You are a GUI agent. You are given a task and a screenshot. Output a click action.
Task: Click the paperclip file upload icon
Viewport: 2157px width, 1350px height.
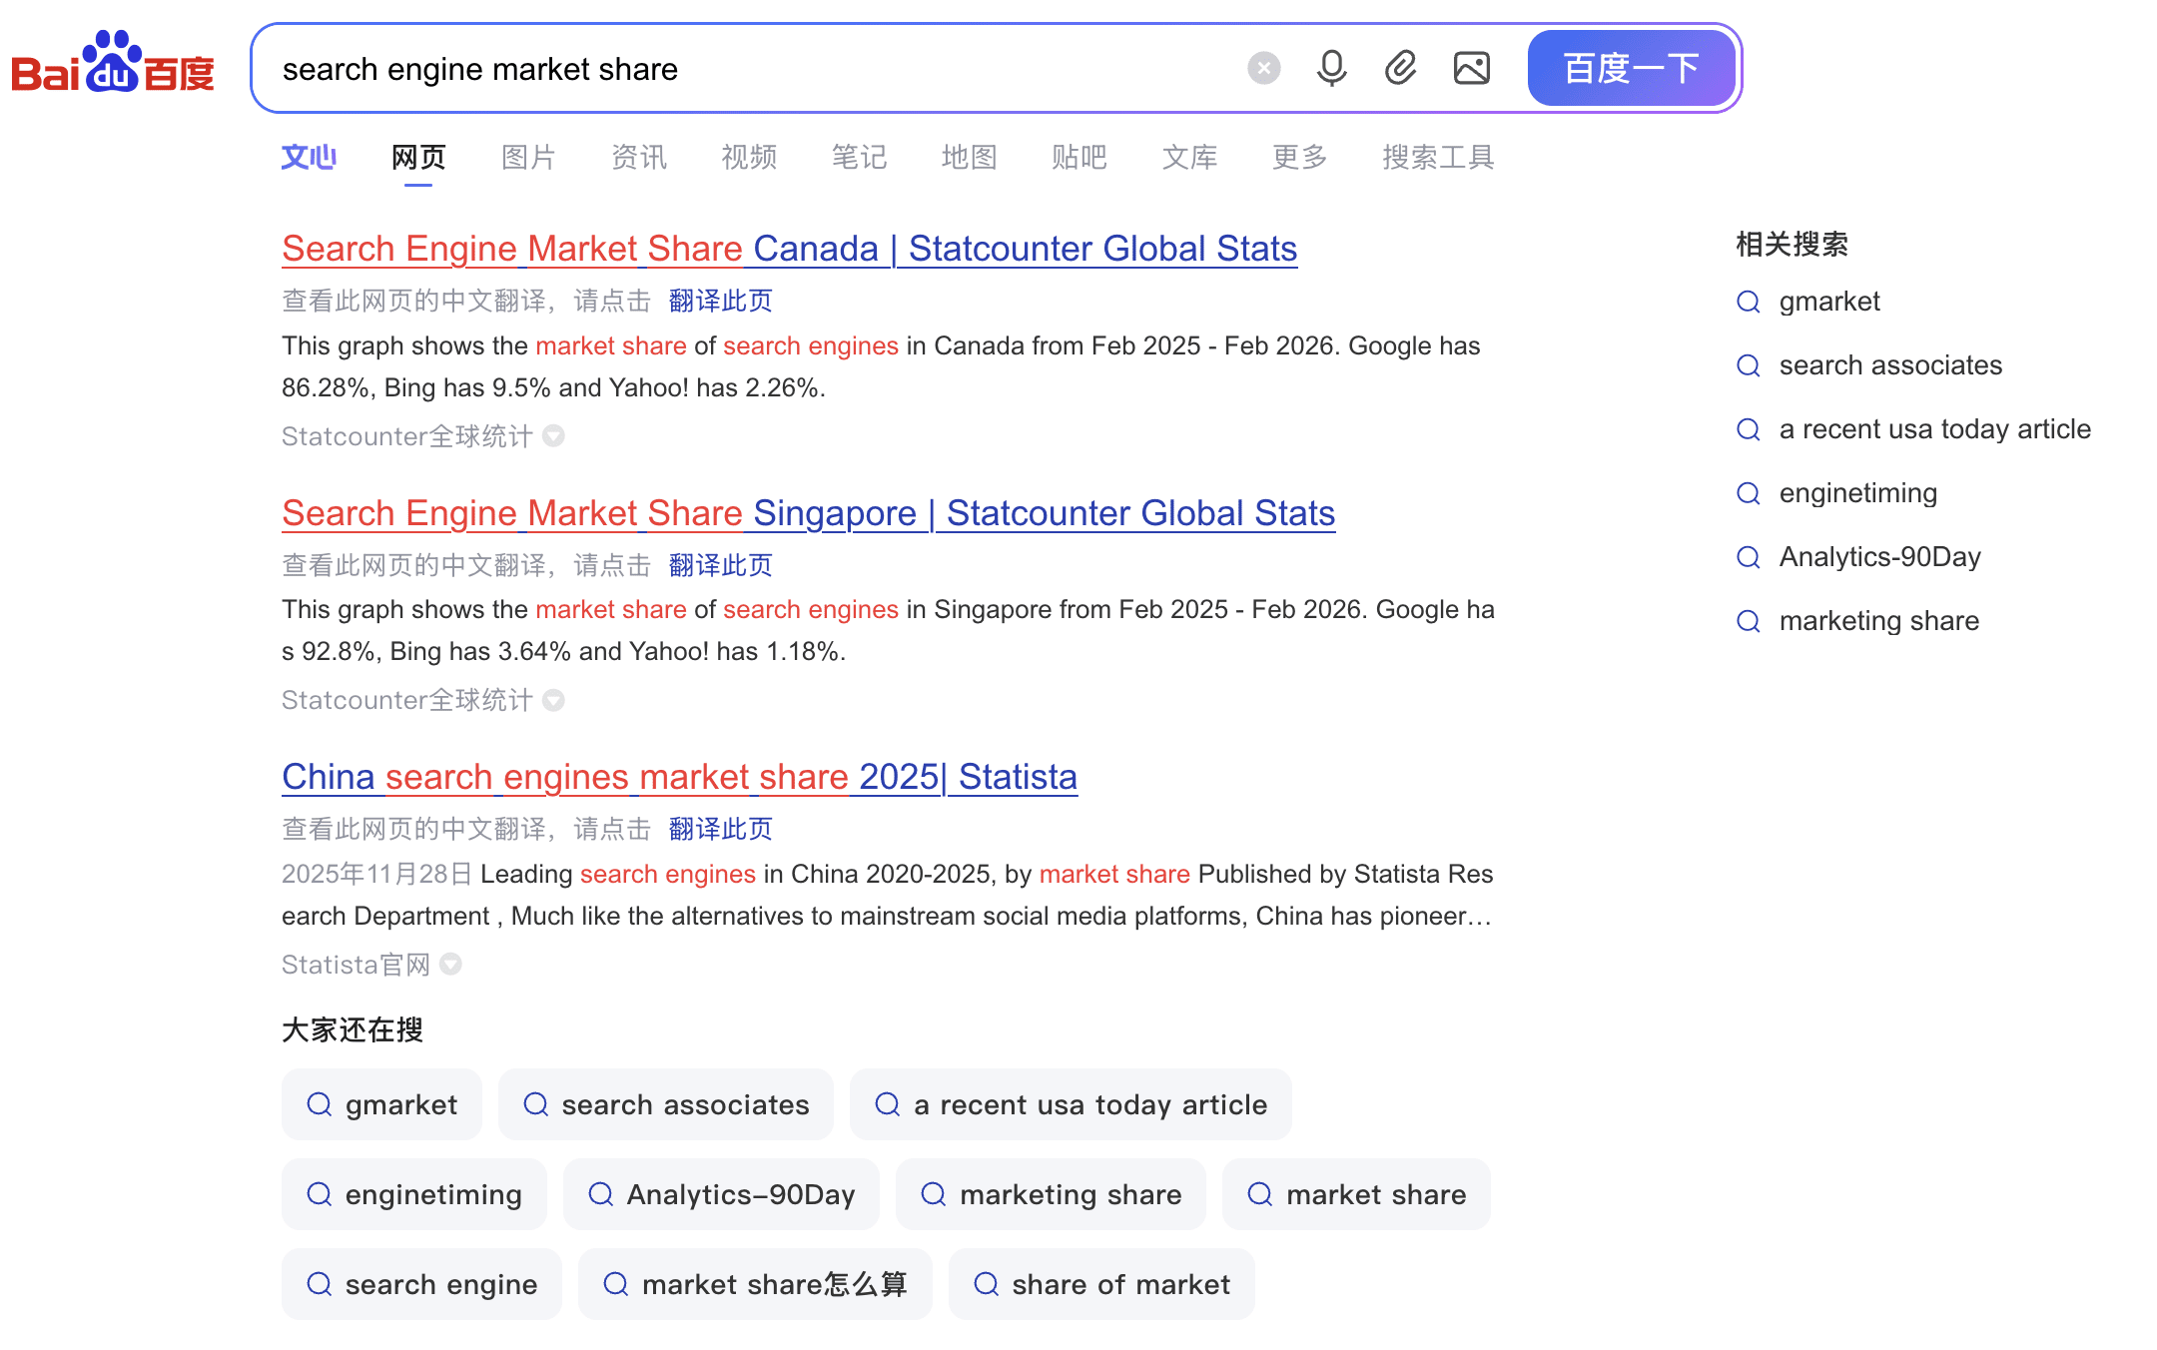1400,68
